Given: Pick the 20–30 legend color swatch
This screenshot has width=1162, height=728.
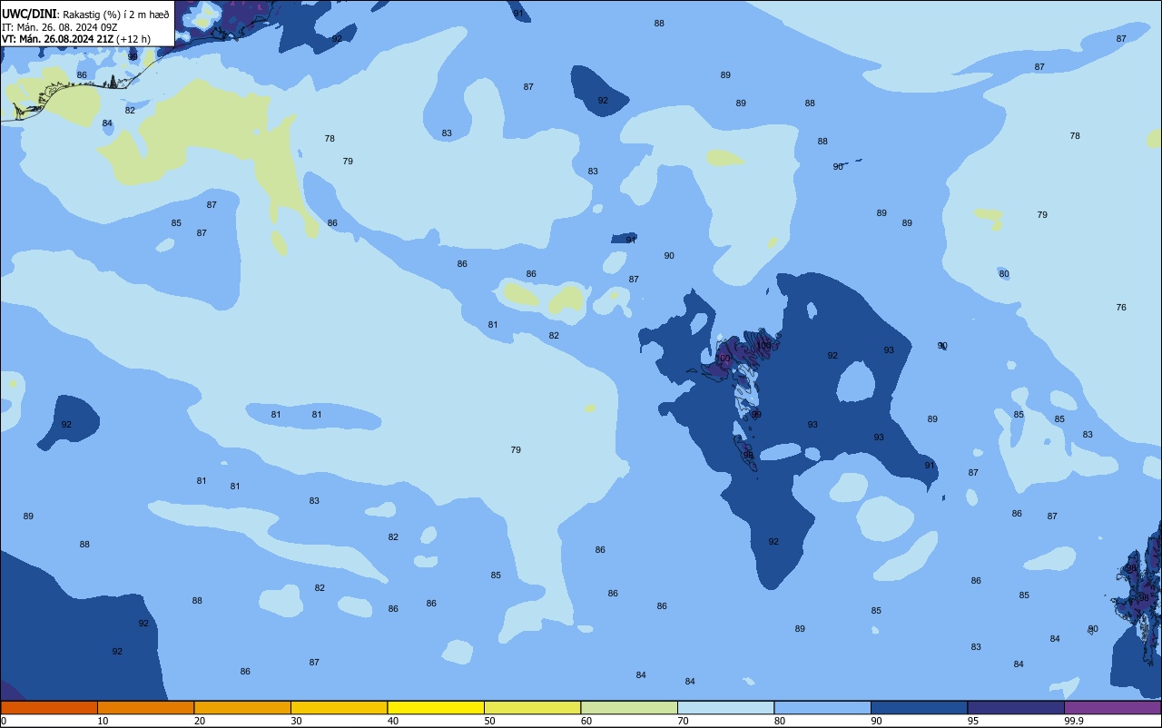Looking at the screenshot, I should (x=242, y=707).
